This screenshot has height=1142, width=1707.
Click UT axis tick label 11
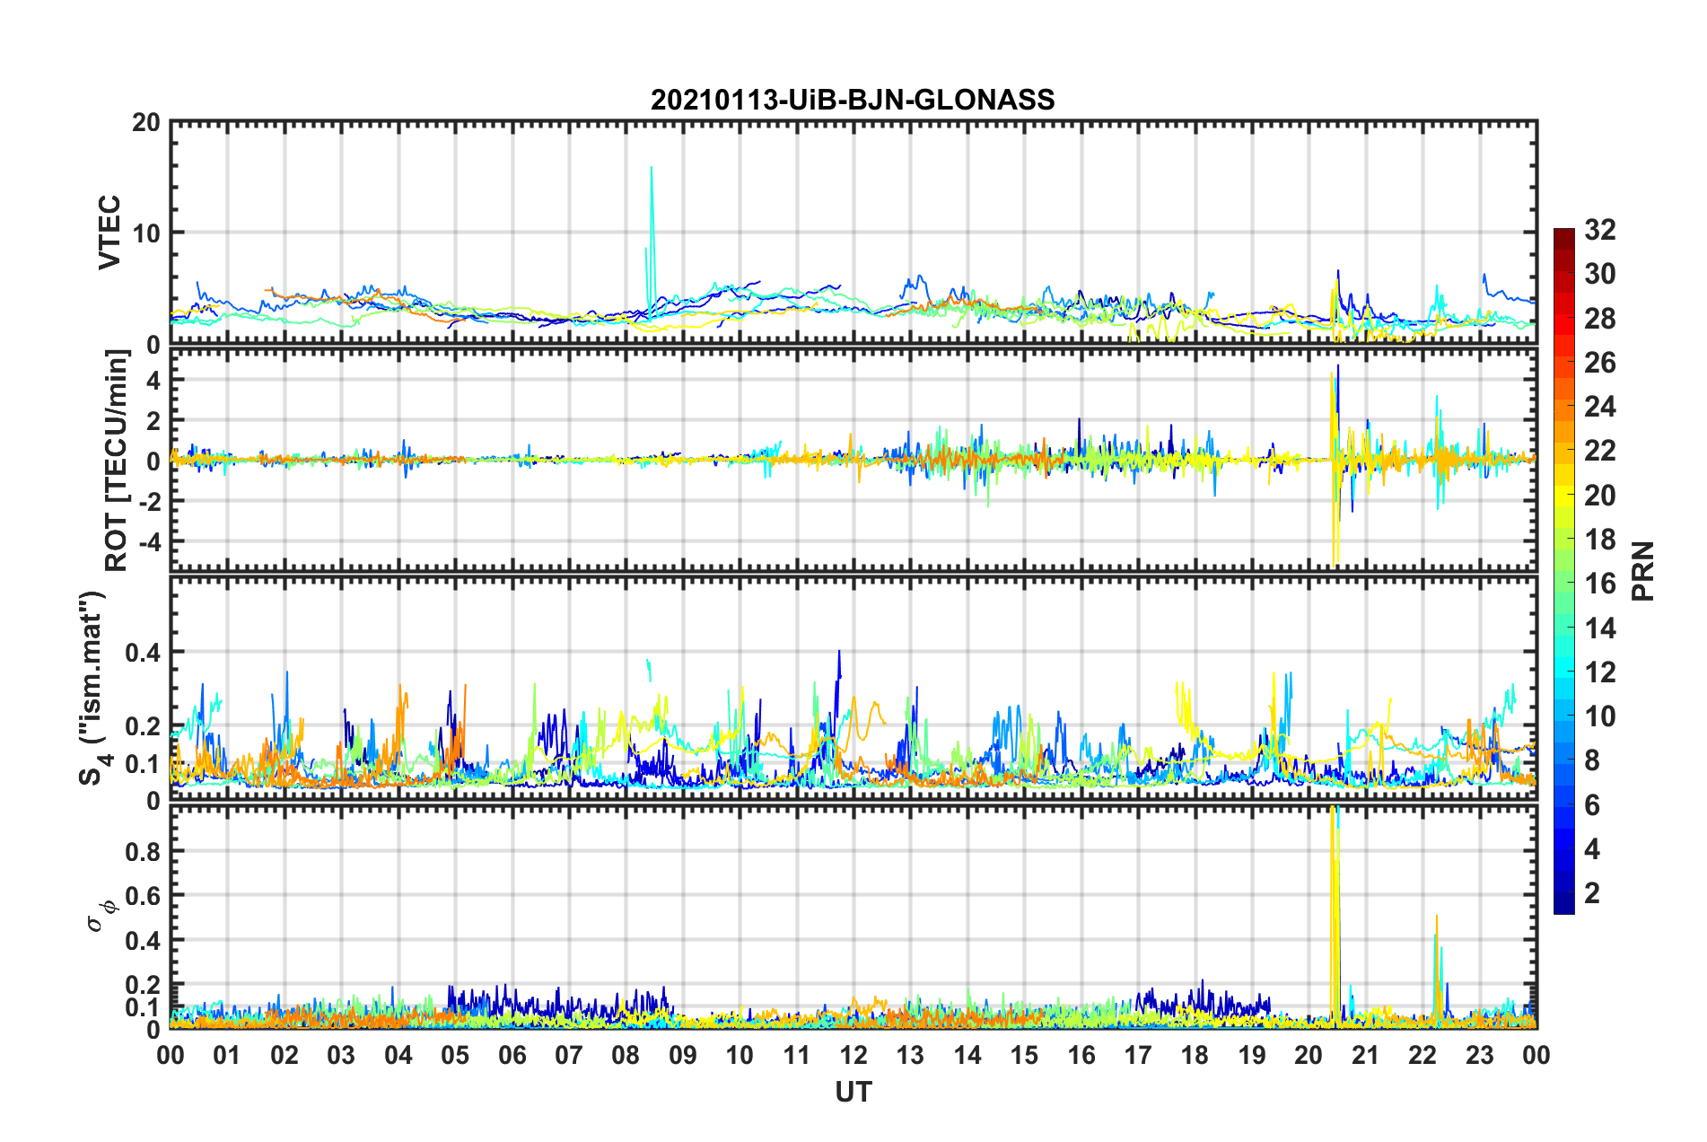797,1055
